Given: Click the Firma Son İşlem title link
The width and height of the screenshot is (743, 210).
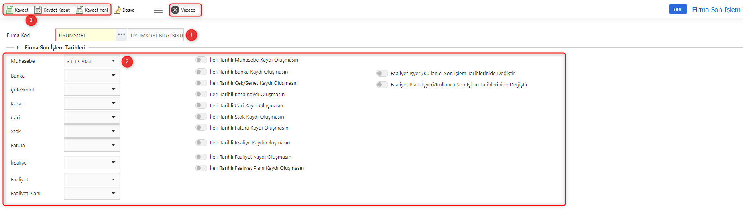Looking at the screenshot, I should pos(716,10).
